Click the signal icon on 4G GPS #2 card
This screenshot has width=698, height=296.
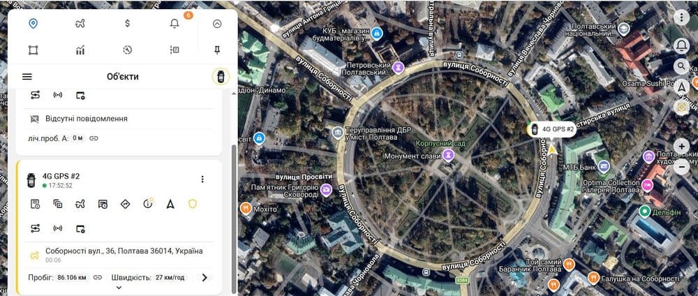click(x=58, y=228)
